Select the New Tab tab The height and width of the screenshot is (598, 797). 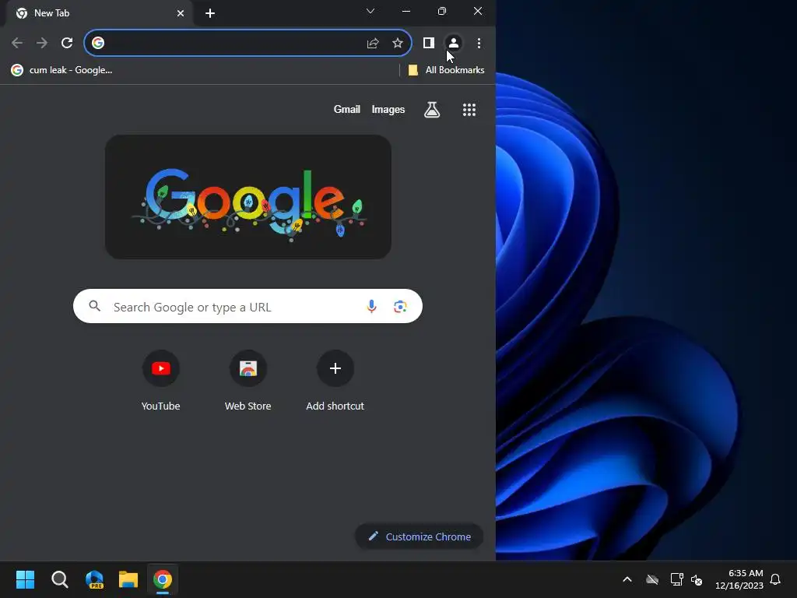100,13
